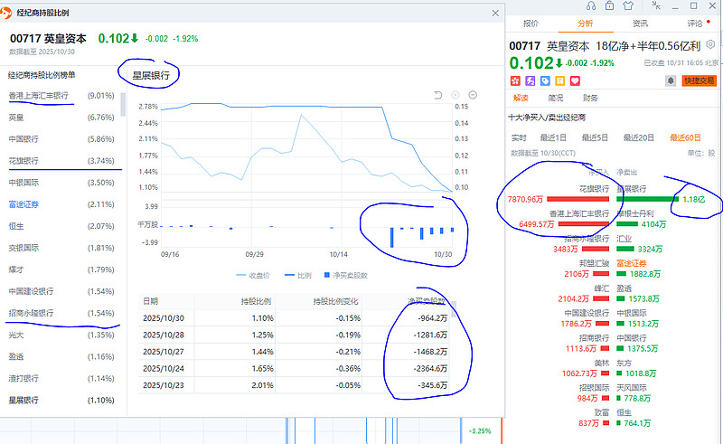723x444 pixels.
Task: Select the 最近5日 period filter
Action: (x=595, y=137)
